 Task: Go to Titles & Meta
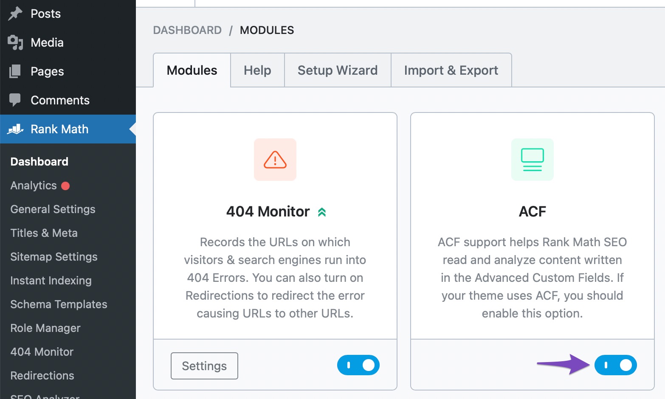(x=44, y=233)
